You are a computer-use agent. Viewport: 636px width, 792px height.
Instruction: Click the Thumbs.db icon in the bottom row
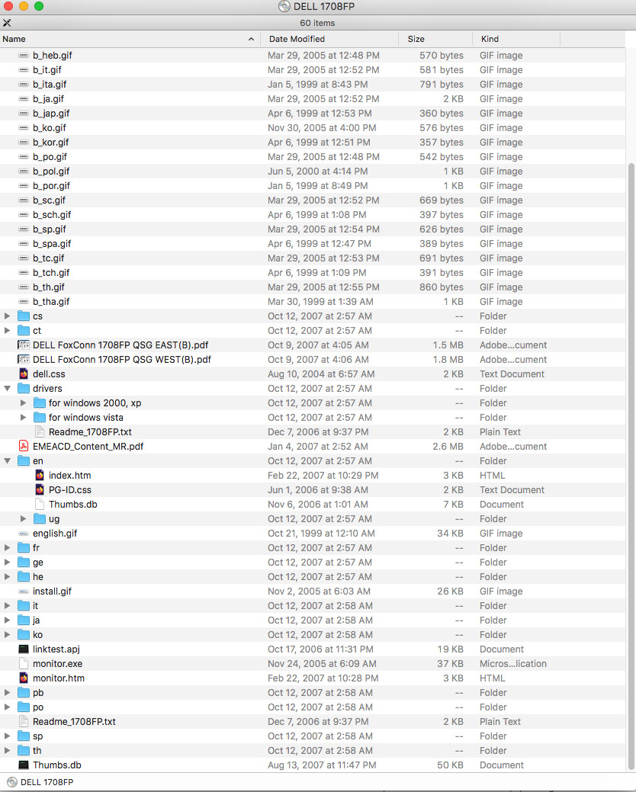point(23,765)
